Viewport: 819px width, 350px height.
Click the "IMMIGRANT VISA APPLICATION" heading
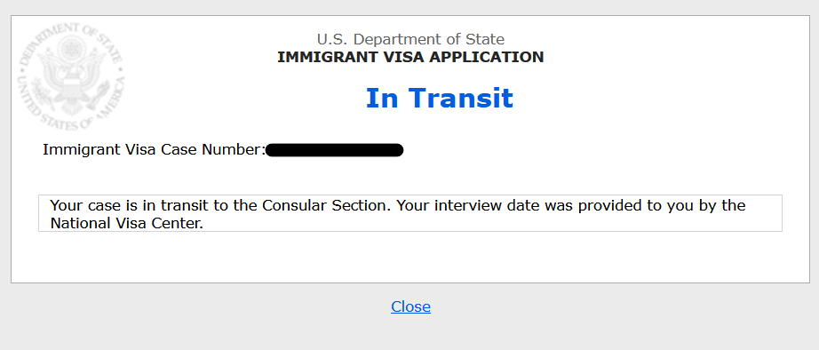click(x=410, y=57)
